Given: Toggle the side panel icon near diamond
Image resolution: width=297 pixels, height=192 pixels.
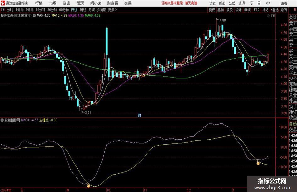Looking at the screenshot, I should [273, 15].
